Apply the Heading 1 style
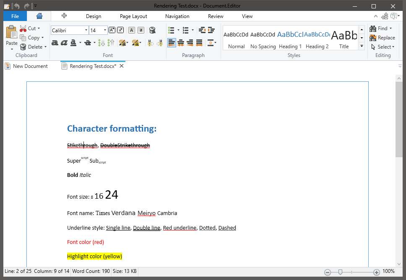This screenshot has width=406, height=280. point(290,39)
